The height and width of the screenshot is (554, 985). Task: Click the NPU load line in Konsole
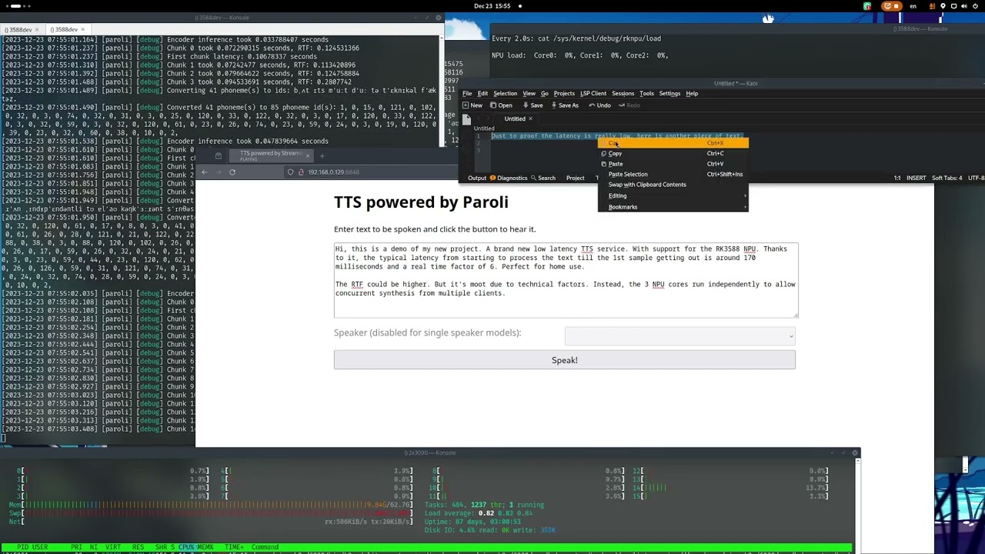tap(580, 55)
